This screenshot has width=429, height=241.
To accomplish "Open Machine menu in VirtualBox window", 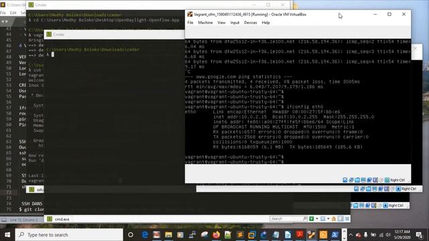I will (x=205, y=23).
